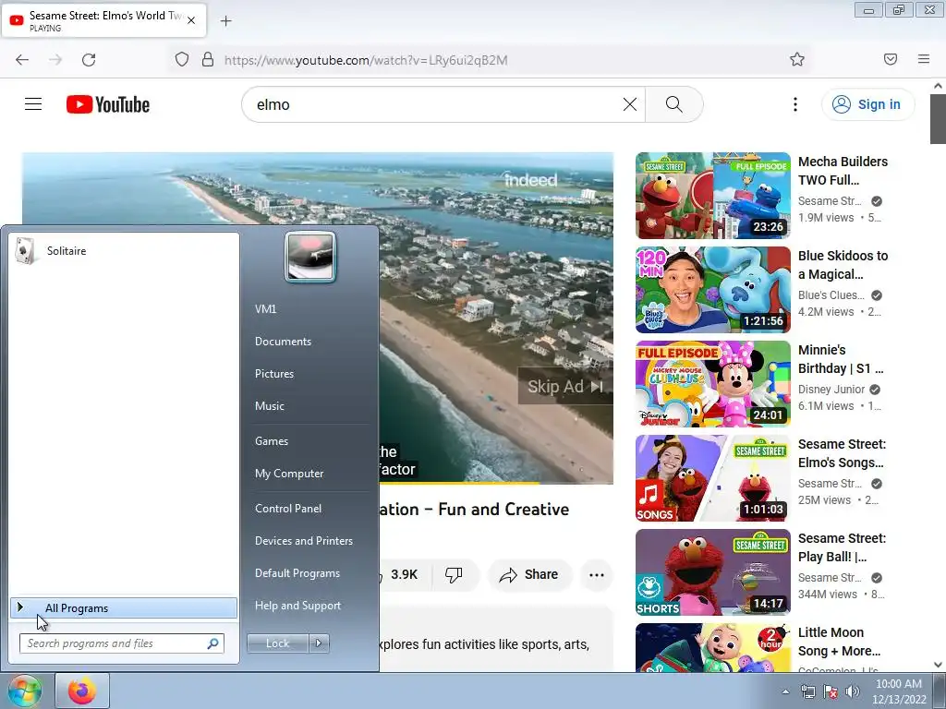Viewport: 946px width, 709px height.
Task: Click the Sign in button
Action: coord(867,104)
